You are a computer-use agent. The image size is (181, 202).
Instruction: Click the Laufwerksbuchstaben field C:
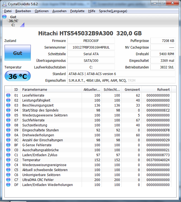pos(91,67)
